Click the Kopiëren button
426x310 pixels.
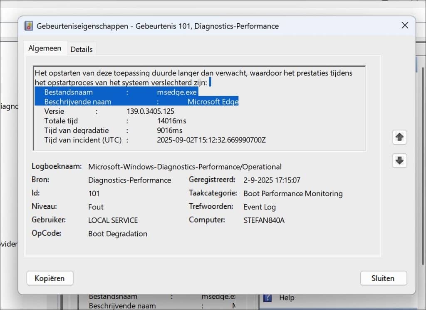click(x=50, y=278)
